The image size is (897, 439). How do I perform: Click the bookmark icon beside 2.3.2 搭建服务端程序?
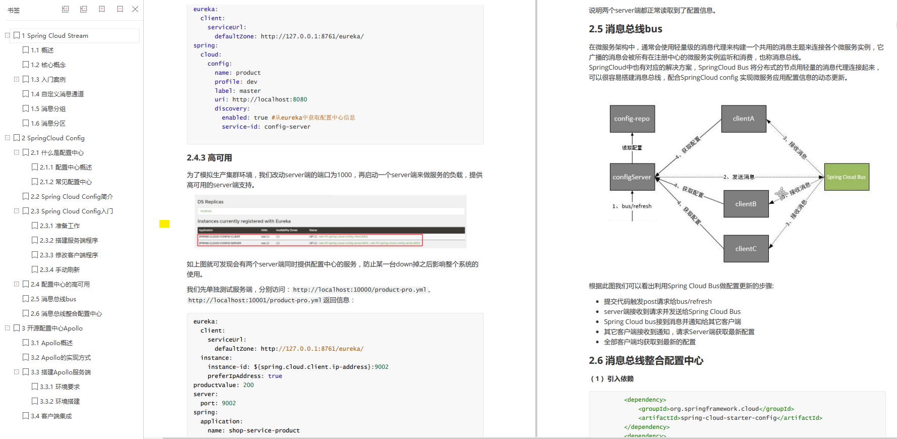coord(35,240)
